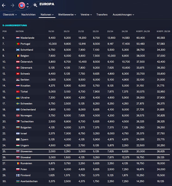
Task: Expand the Übersicht dropdown menu
Action: (x=10, y=15)
